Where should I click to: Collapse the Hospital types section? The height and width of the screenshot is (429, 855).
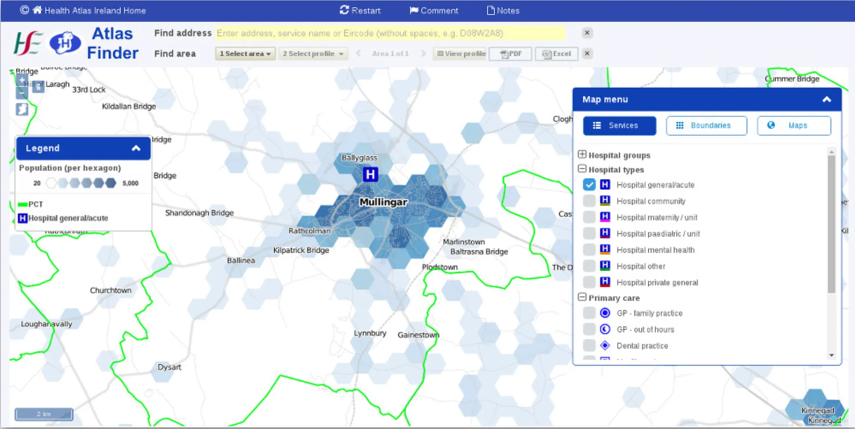(x=582, y=169)
